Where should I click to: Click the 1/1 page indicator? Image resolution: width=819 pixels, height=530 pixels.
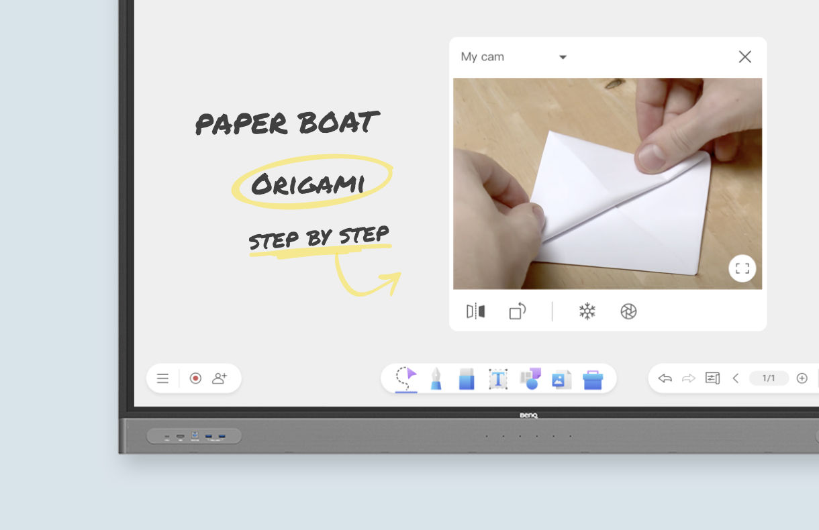click(769, 378)
